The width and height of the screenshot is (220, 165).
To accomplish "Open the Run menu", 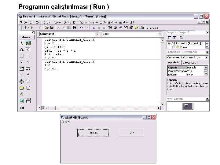I will [75, 22].
